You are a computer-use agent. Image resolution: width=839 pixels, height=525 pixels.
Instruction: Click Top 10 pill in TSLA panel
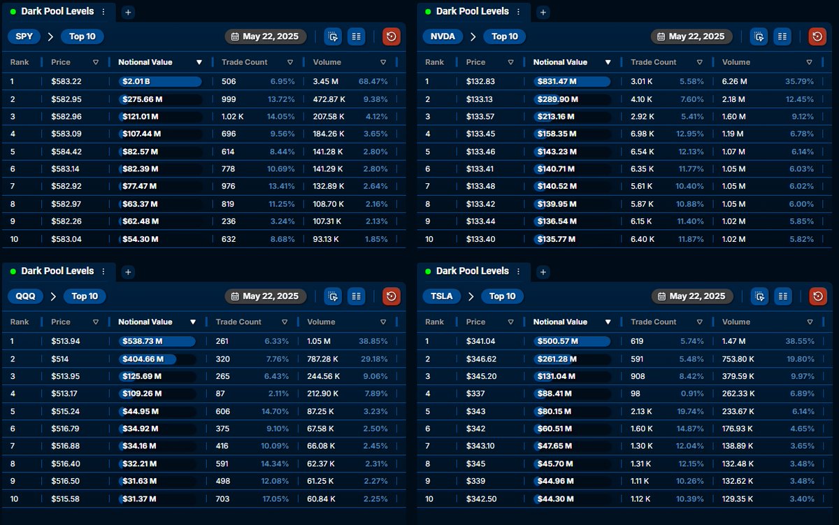pyautogui.click(x=503, y=296)
